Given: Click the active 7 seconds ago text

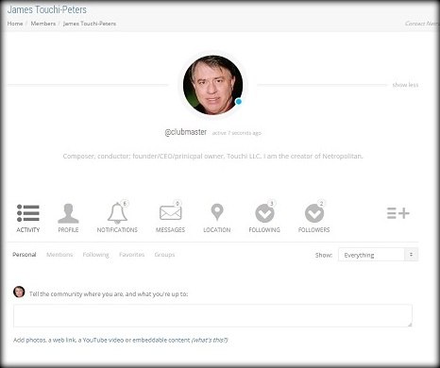Looking at the screenshot, I should pyautogui.click(x=237, y=133).
